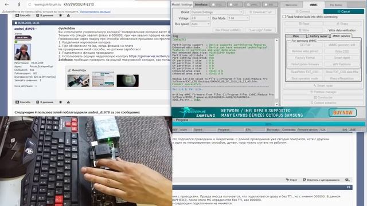Open the first attached thumbnail of devices
The image size is (367, 206).
(78, 81)
